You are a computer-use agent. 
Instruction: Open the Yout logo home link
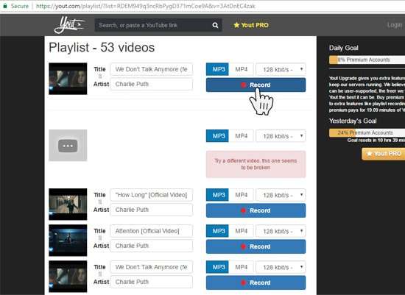point(69,25)
